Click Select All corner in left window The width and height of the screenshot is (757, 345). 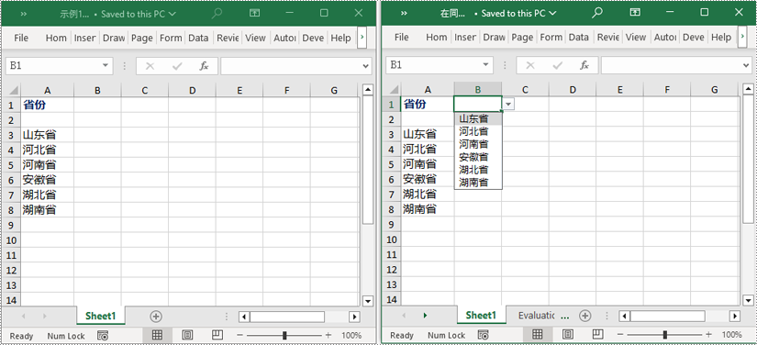(14, 90)
